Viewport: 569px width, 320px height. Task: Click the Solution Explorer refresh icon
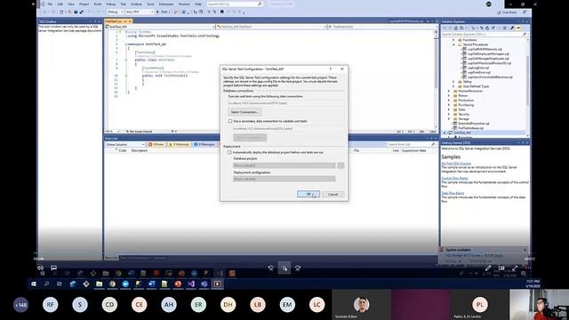pos(487,28)
